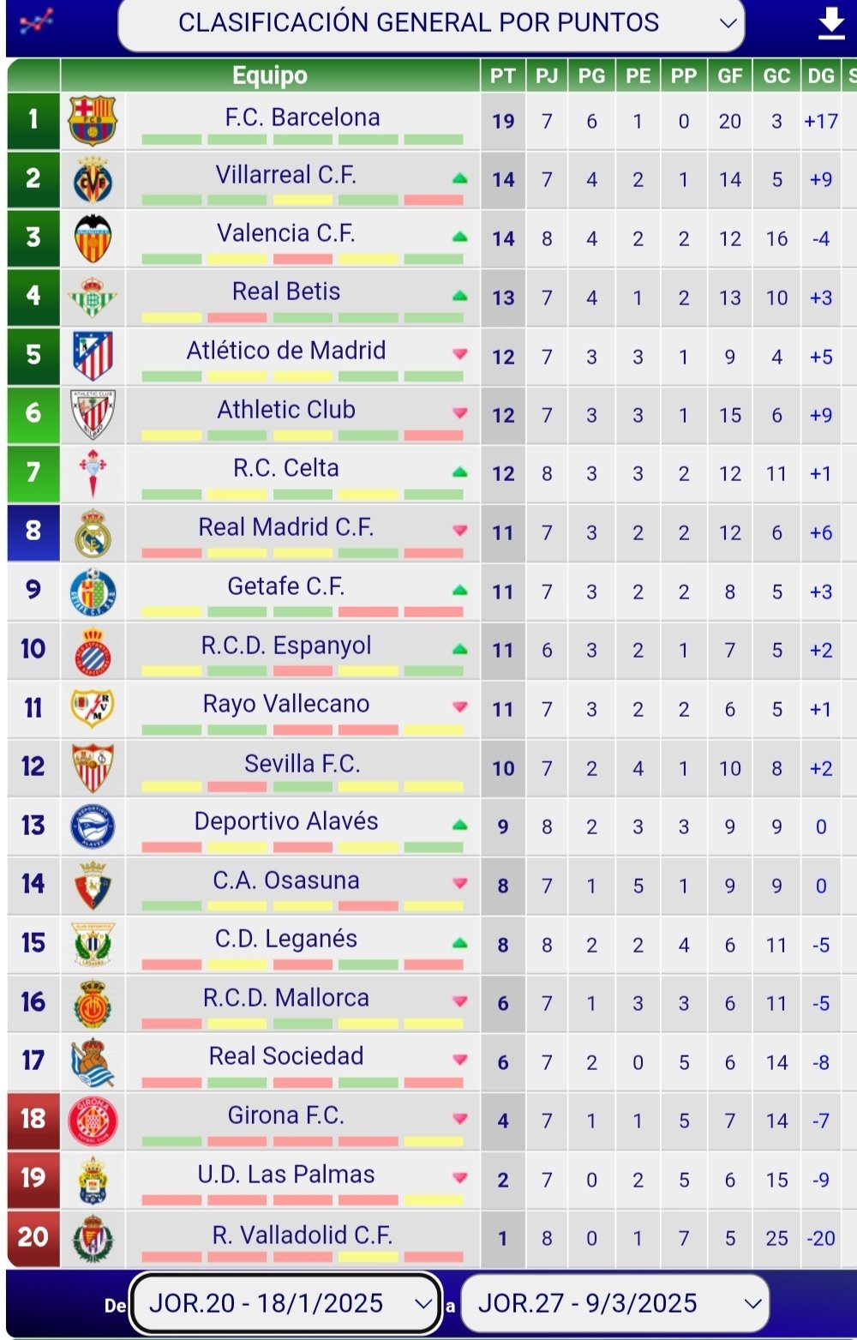Click the green up arrow beside Valencia C.F.
The image size is (857, 1340).
point(459,236)
